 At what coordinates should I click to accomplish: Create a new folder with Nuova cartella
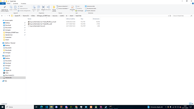(x=54, y=9)
